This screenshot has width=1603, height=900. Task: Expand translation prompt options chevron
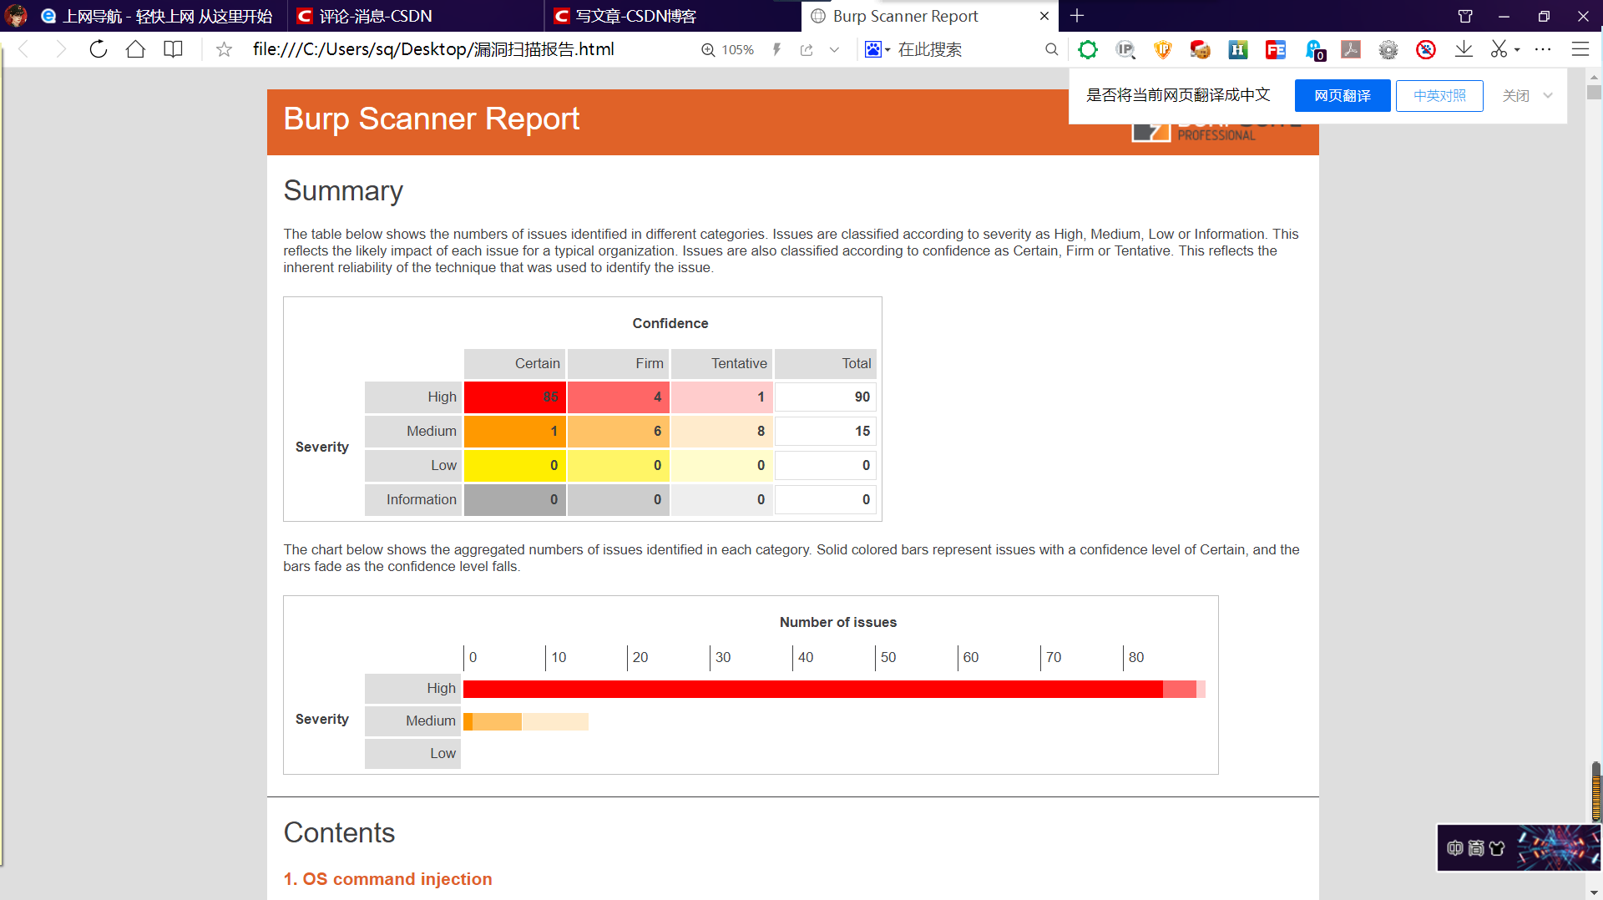tap(1548, 95)
